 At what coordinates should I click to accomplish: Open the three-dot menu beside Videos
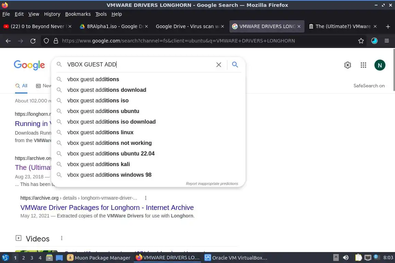tap(62, 238)
